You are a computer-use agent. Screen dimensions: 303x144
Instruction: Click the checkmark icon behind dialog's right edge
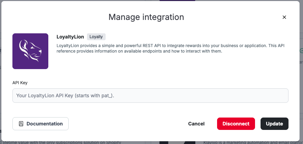pyautogui.click(x=301, y=51)
